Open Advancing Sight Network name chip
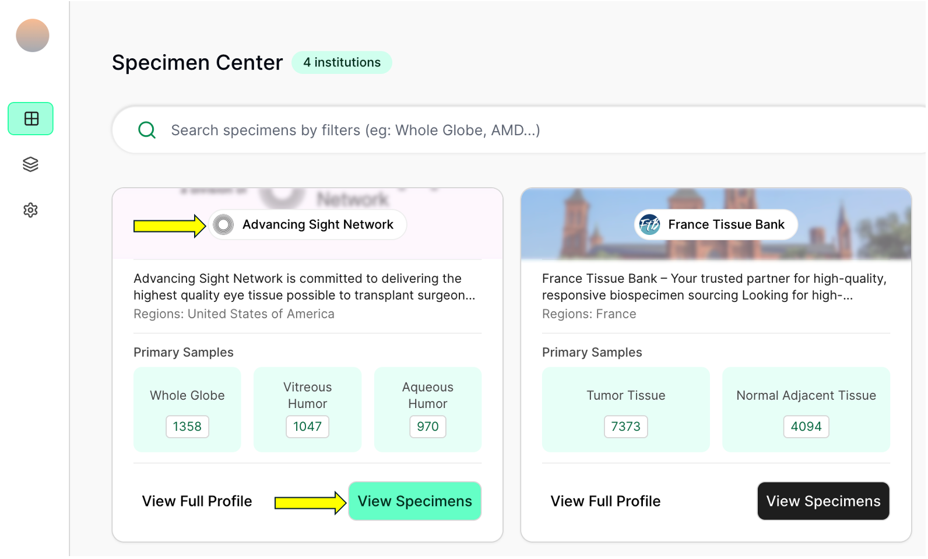The width and height of the screenshot is (928, 559). tap(307, 224)
